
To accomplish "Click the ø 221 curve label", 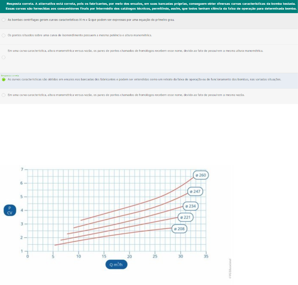I will point(185,218).
